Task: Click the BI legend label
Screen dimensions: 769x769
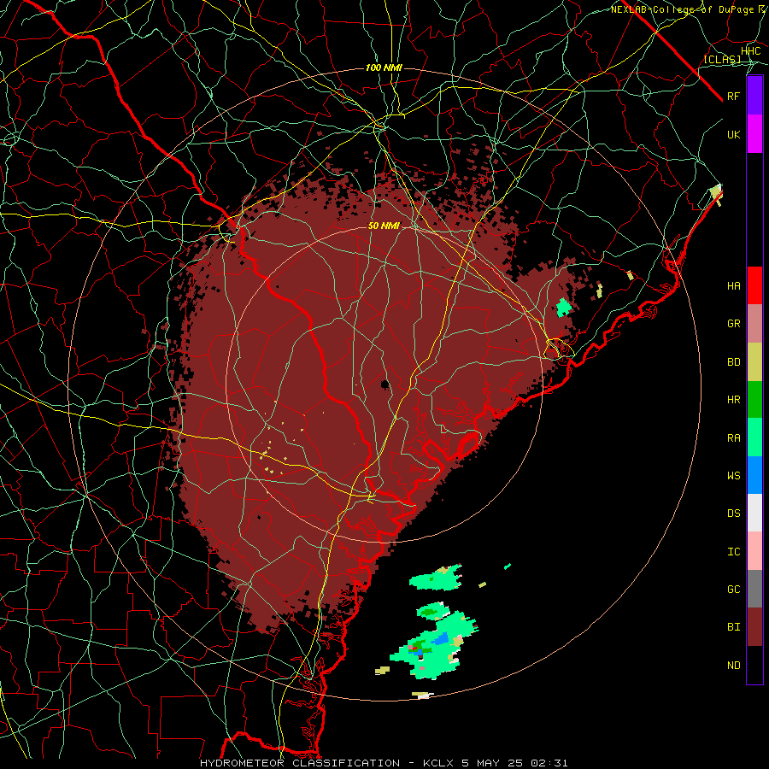Action: click(733, 627)
